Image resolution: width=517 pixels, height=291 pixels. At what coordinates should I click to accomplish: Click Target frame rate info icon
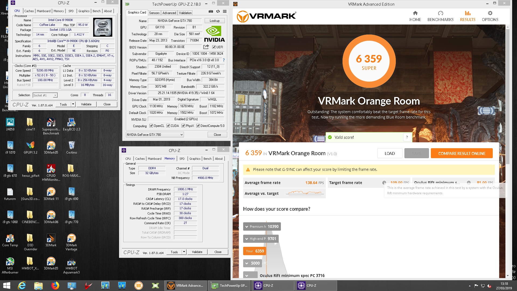click(384, 183)
